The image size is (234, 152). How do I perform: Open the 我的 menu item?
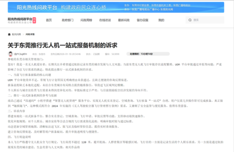pos(161,20)
